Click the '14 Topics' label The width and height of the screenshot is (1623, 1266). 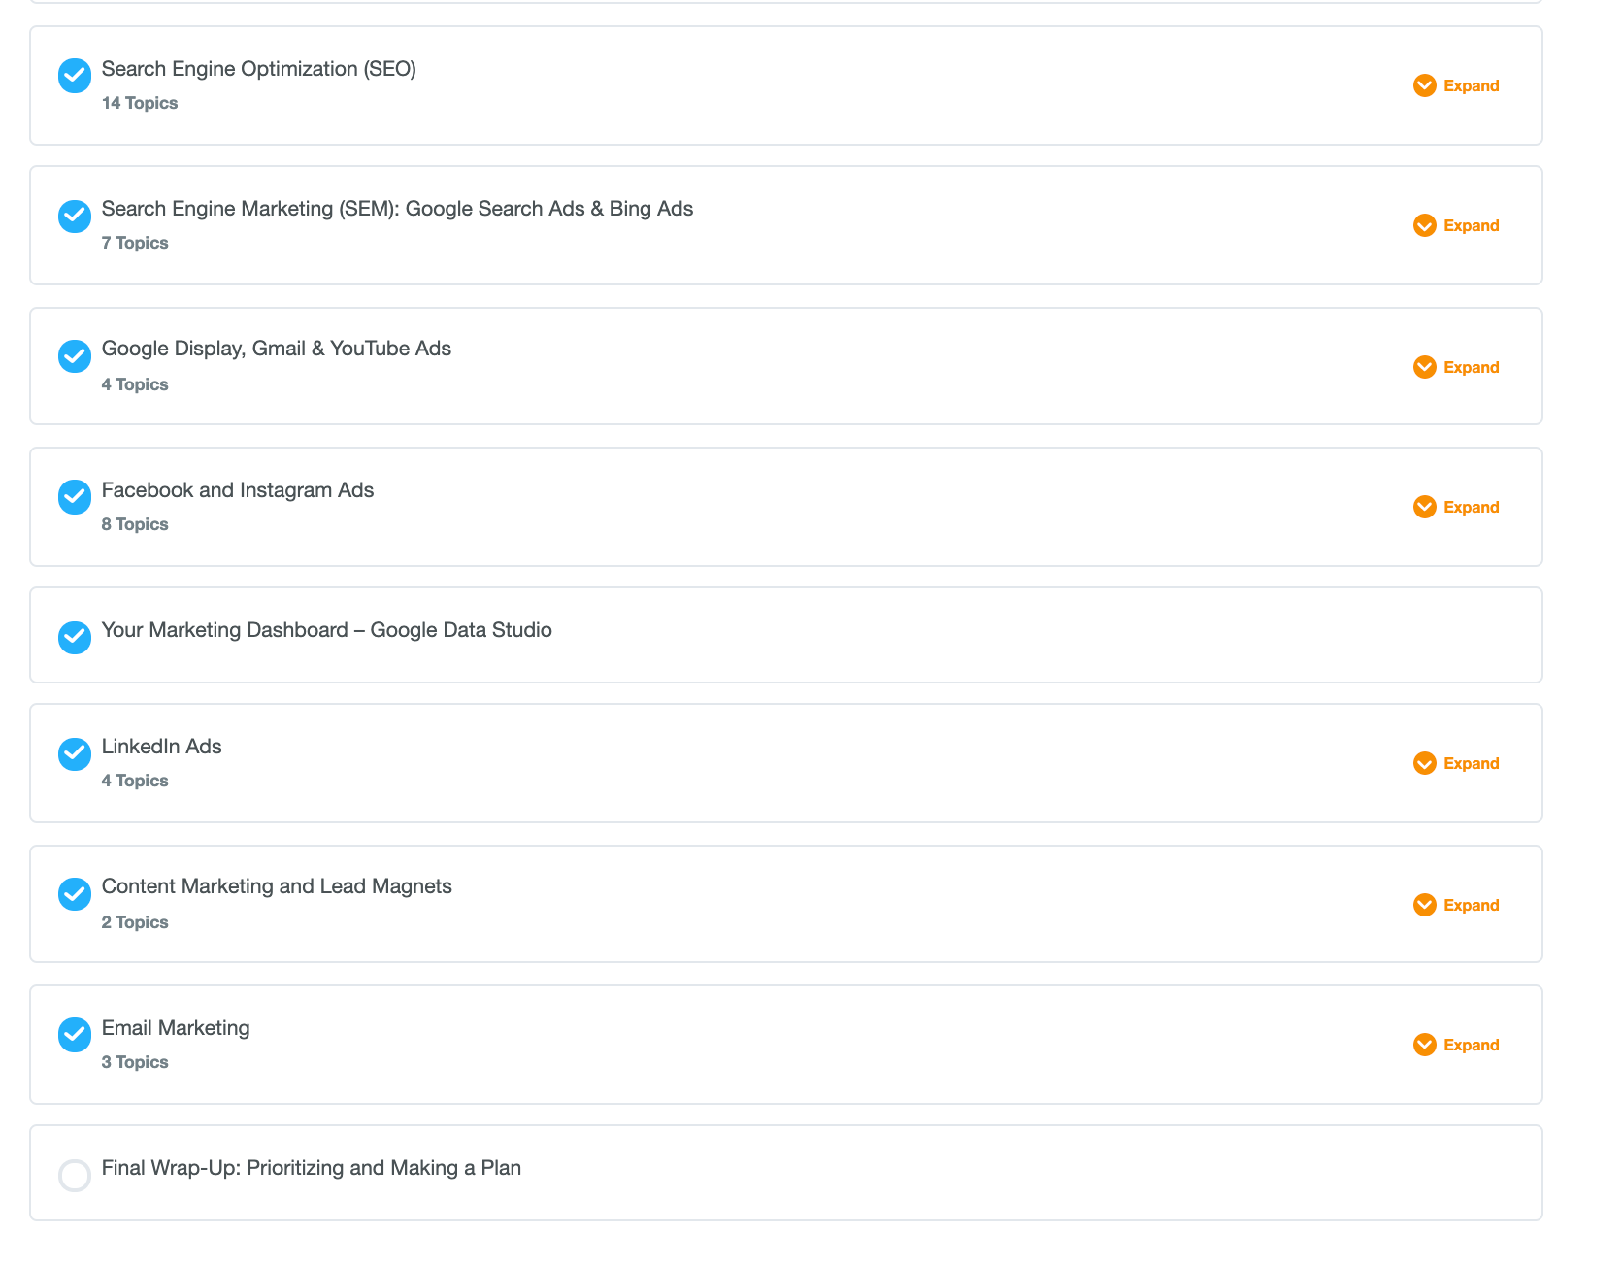click(140, 103)
